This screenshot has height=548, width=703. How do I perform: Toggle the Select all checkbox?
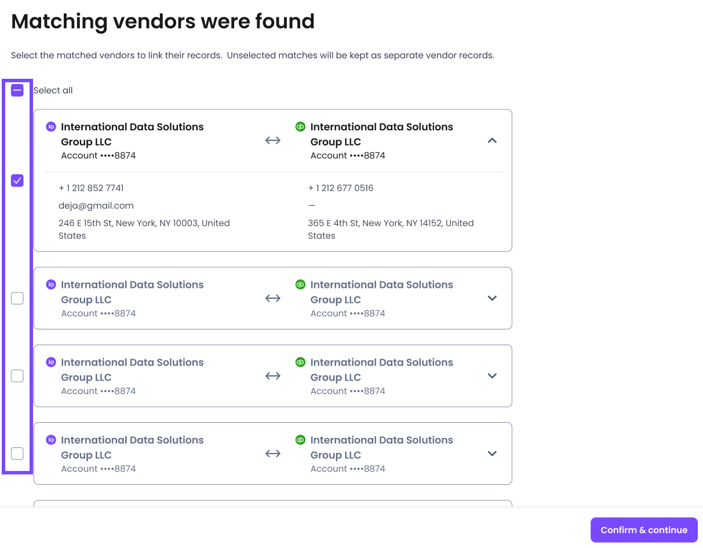(17, 90)
